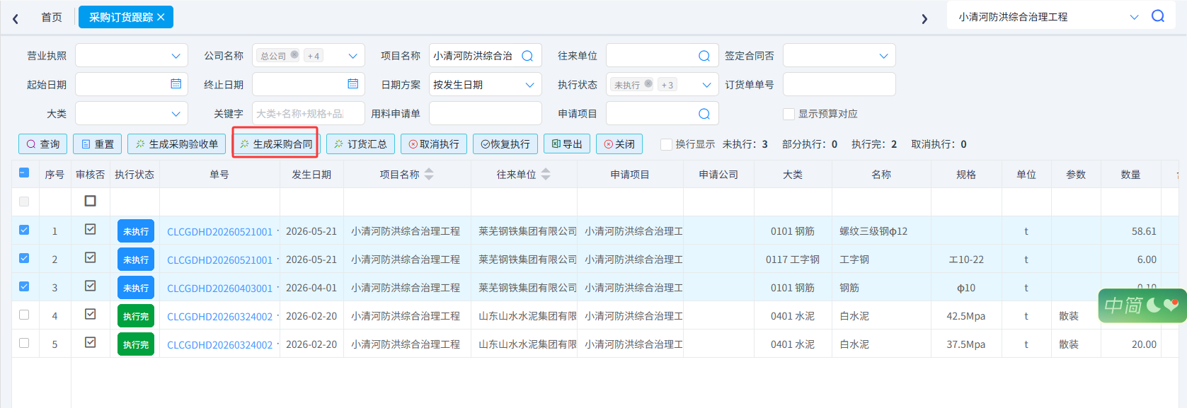Click search icon in 申请项目 field
The height and width of the screenshot is (408, 1187).
click(704, 114)
